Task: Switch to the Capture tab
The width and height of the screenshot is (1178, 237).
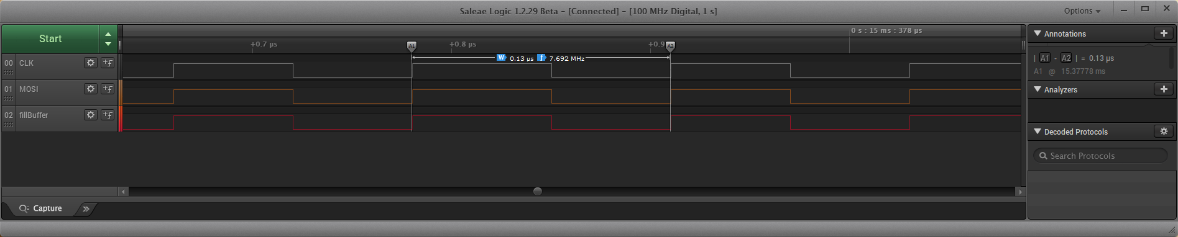Action: pyautogui.click(x=41, y=208)
